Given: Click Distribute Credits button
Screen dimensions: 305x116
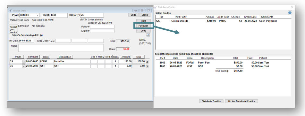Looking at the screenshot, I should (x=211, y=101).
